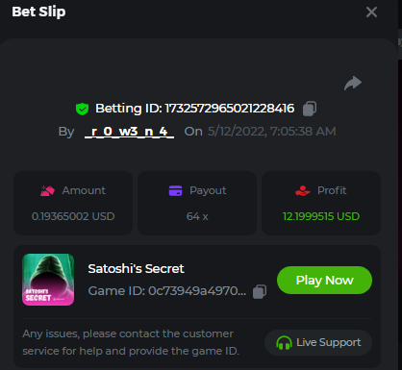
Task: Click the green headset icon
Action: pyautogui.click(x=284, y=343)
